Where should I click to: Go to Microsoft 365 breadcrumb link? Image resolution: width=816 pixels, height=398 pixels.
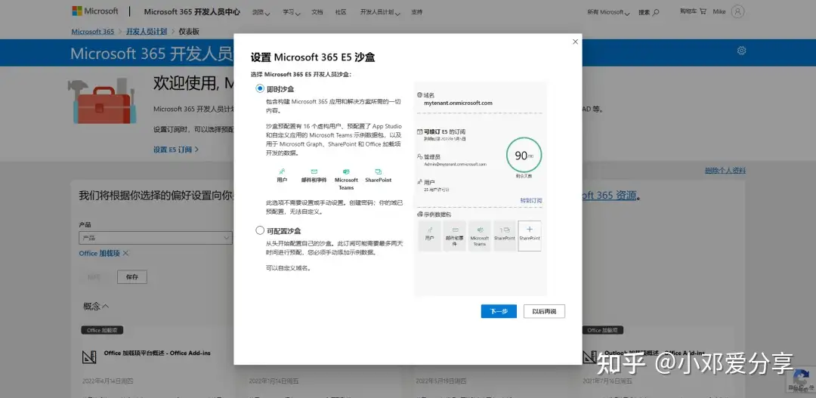point(93,31)
